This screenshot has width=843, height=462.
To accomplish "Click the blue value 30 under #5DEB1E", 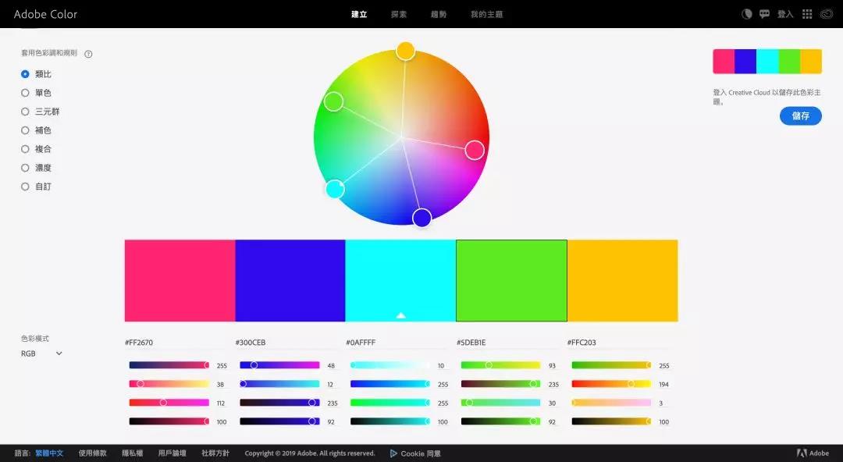I will click(552, 403).
